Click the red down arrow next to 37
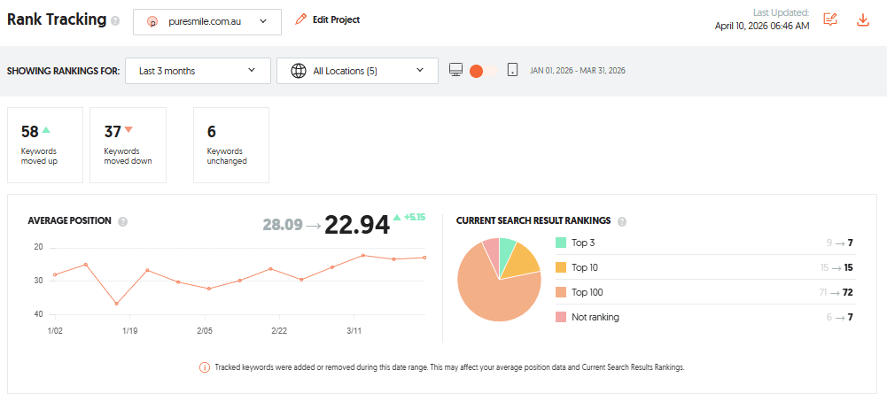887x401 pixels. pos(128,130)
